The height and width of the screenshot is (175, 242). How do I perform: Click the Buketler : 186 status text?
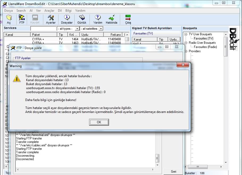pyautogui.click(x=195, y=173)
